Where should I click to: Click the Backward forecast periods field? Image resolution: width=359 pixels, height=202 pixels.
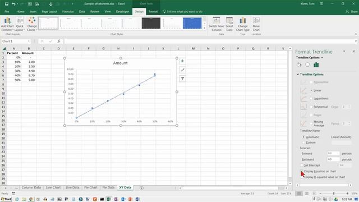[333, 159]
